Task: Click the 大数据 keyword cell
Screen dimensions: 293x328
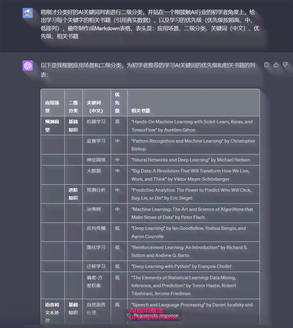Action: tap(97, 175)
